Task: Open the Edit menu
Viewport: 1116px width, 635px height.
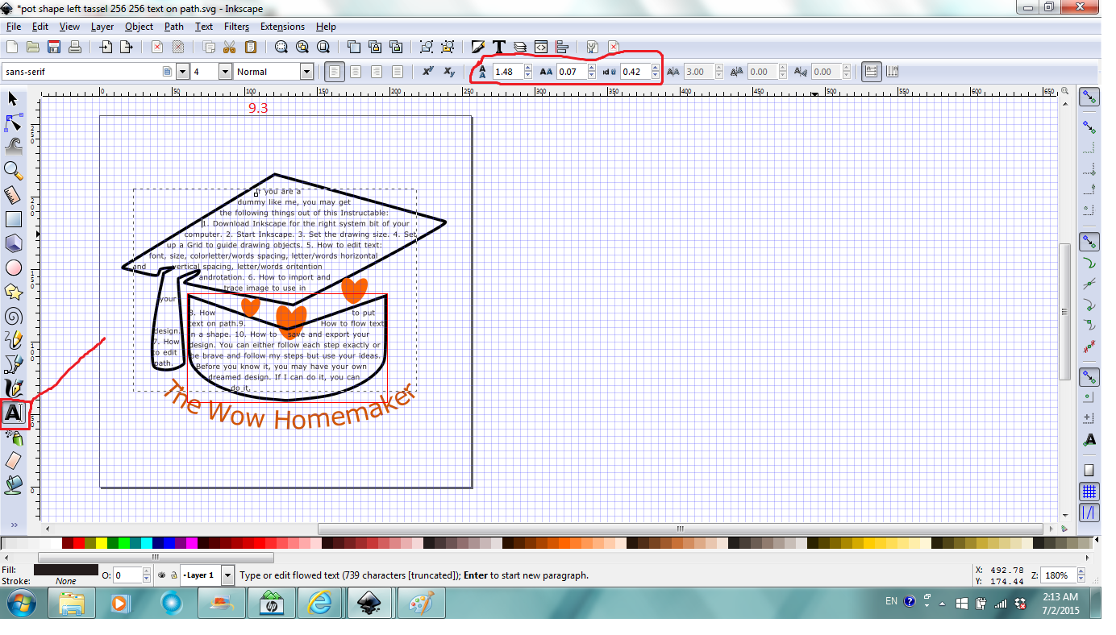Action: [40, 27]
